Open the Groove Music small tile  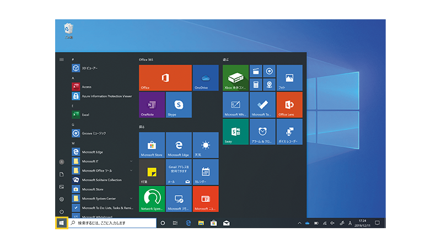tap(269, 71)
